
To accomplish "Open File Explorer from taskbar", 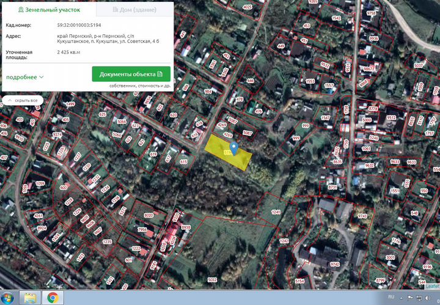I will [x=31, y=298].
